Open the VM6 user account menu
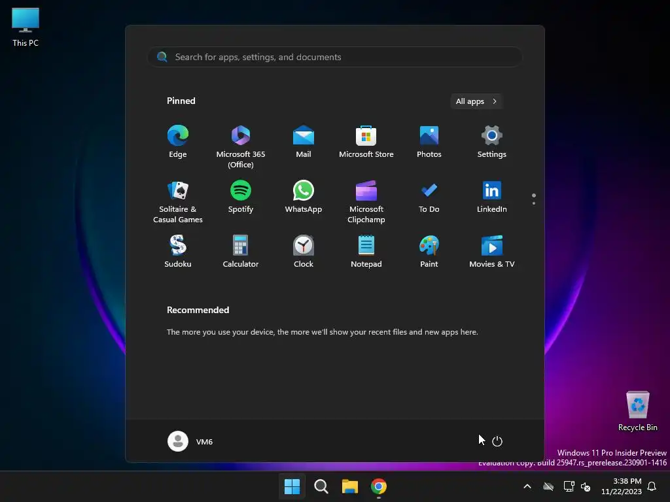The image size is (670, 502). click(190, 441)
